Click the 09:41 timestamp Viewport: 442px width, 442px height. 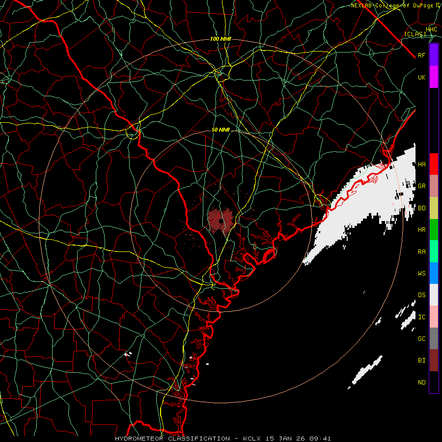[x=321, y=439]
